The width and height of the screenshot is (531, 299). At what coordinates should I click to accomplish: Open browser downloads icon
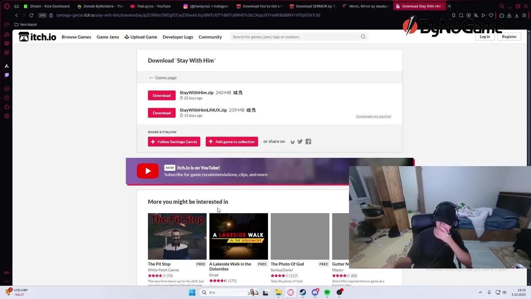click(x=517, y=15)
